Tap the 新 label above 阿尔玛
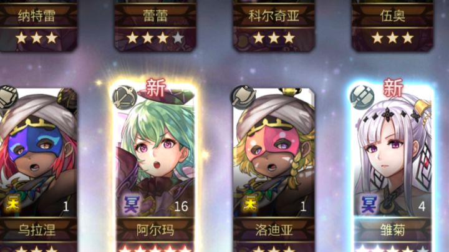This screenshot has width=449, height=252. 156,87
